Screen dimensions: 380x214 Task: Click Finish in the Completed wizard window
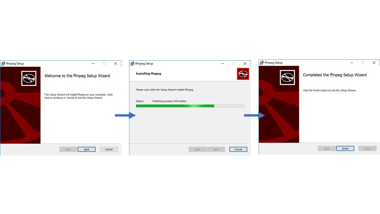pyautogui.click(x=345, y=149)
